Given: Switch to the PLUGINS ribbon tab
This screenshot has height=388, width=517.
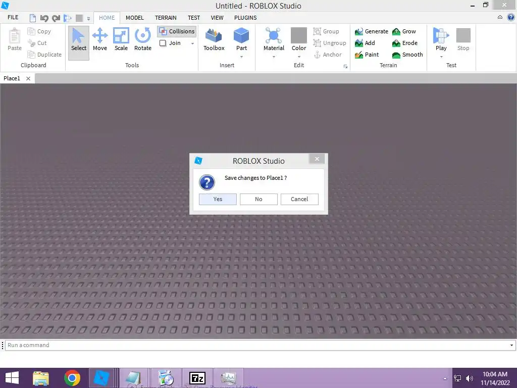Looking at the screenshot, I should pos(245,18).
